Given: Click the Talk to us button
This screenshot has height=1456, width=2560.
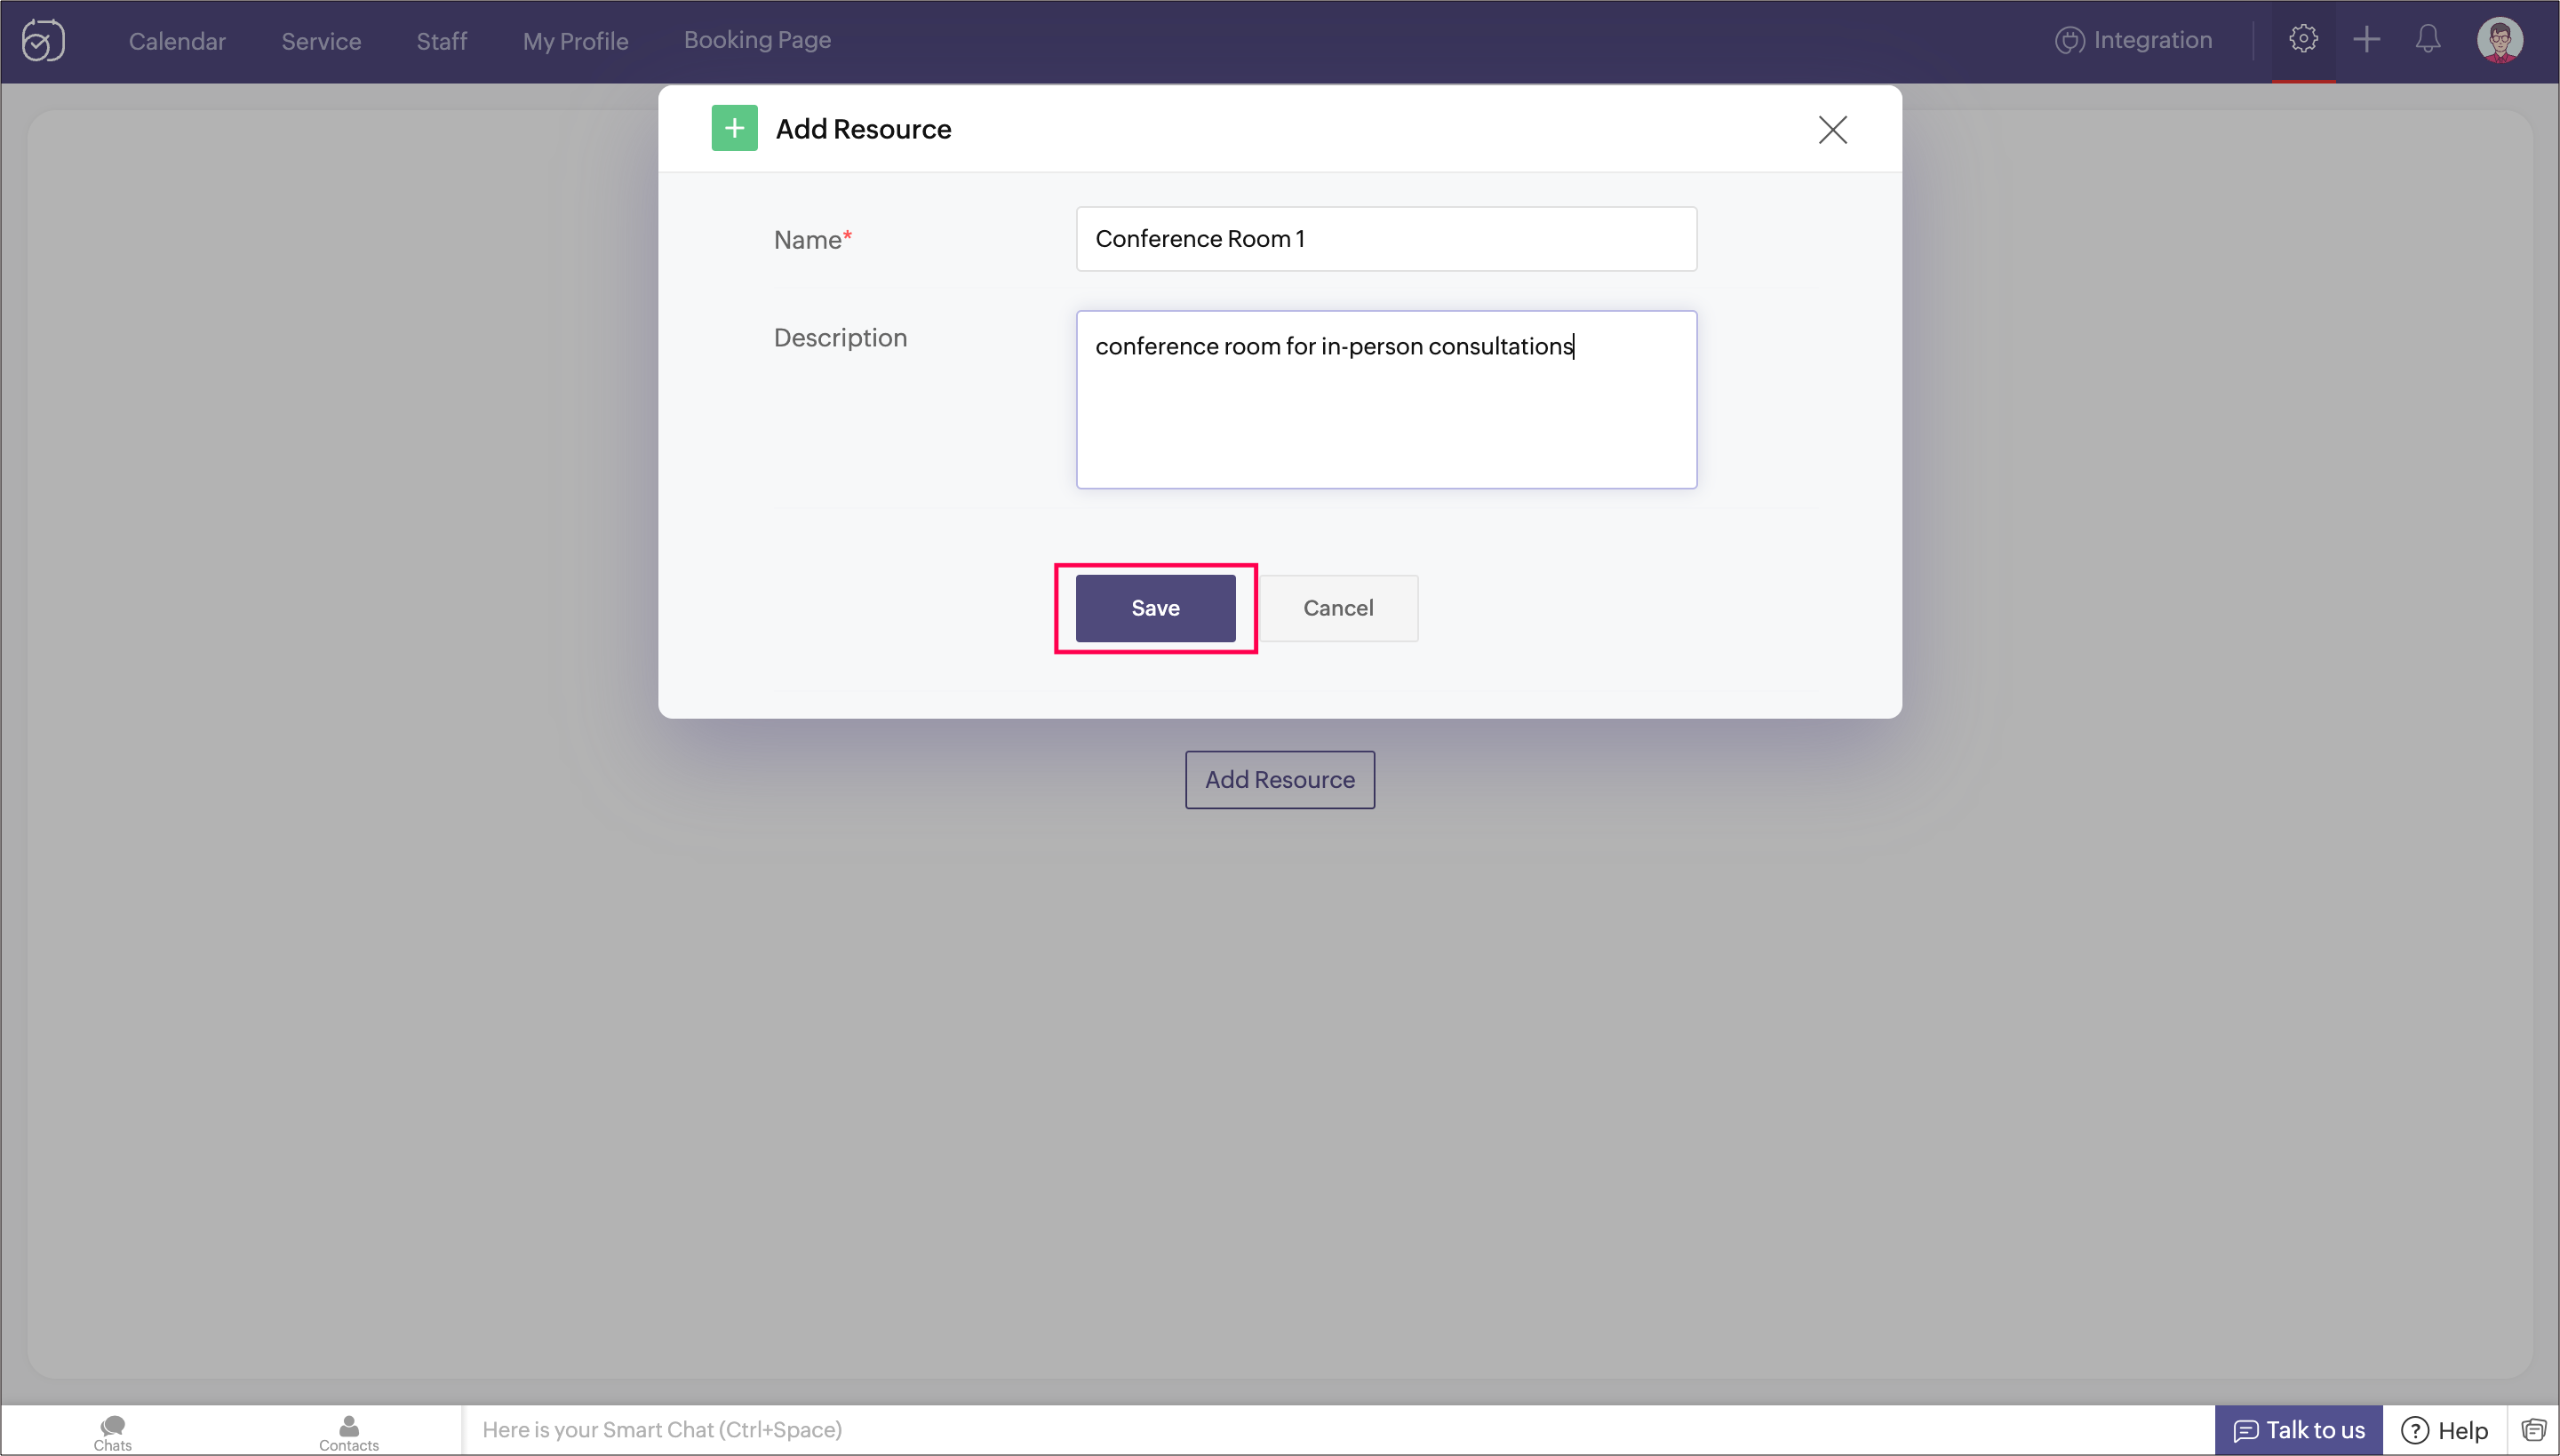Looking at the screenshot, I should tap(2298, 1430).
